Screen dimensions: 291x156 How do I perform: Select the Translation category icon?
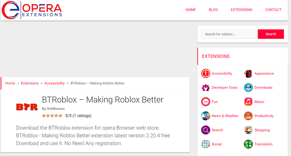coord(248,144)
